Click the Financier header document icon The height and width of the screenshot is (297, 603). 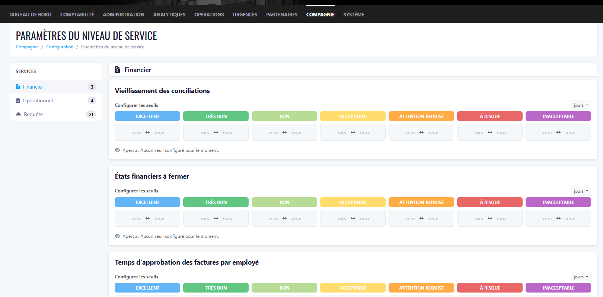coord(117,70)
